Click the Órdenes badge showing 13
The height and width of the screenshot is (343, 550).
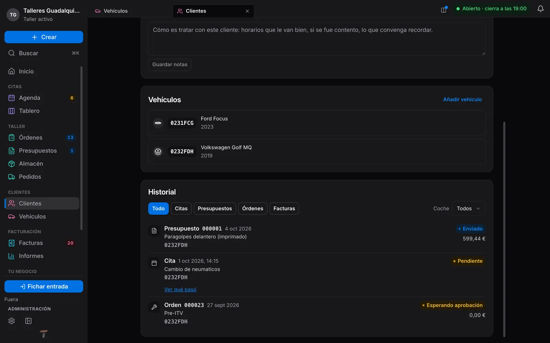coord(70,138)
